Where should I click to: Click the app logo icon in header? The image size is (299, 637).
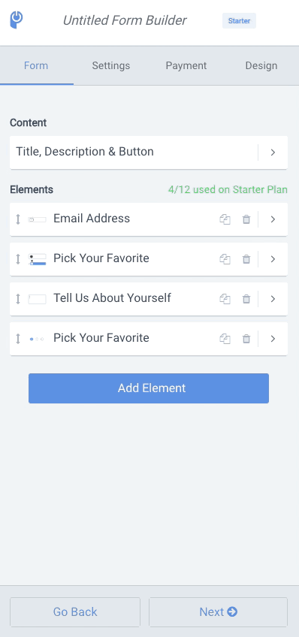coord(17,20)
